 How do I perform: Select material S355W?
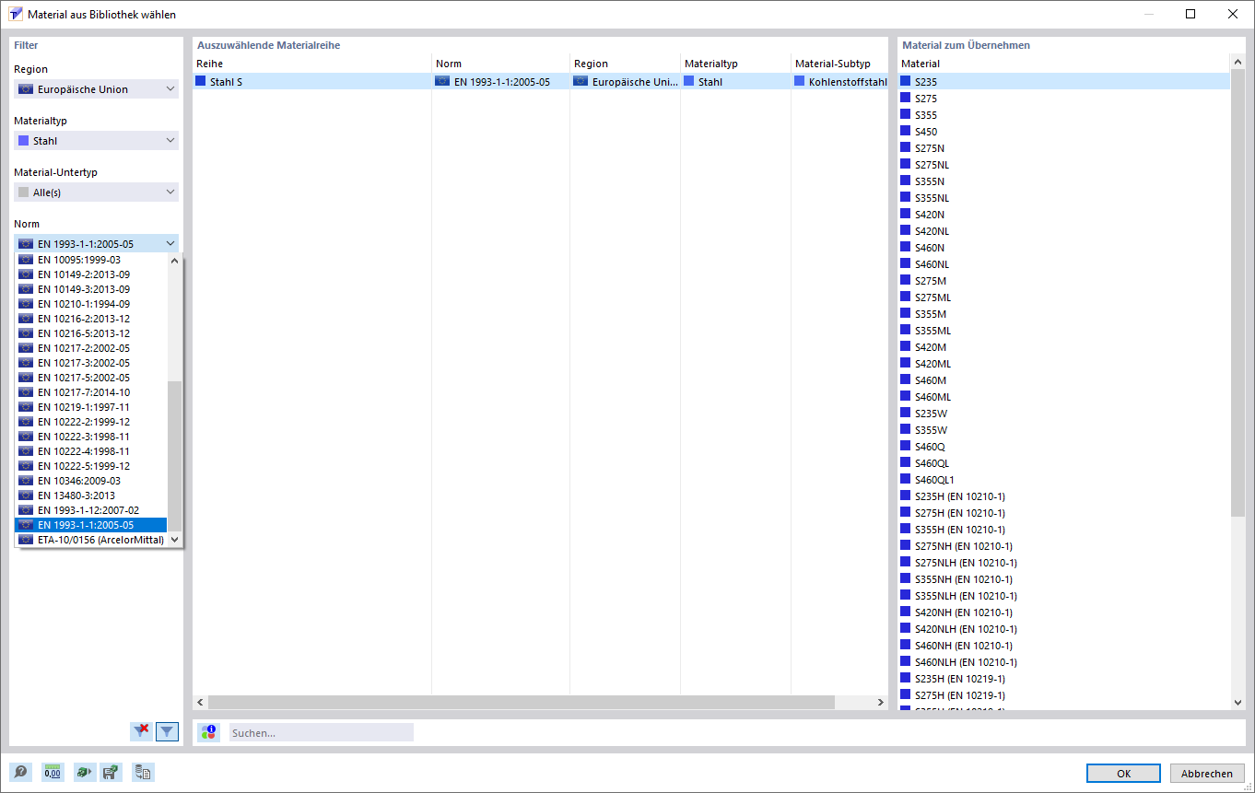coord(1064,430)
